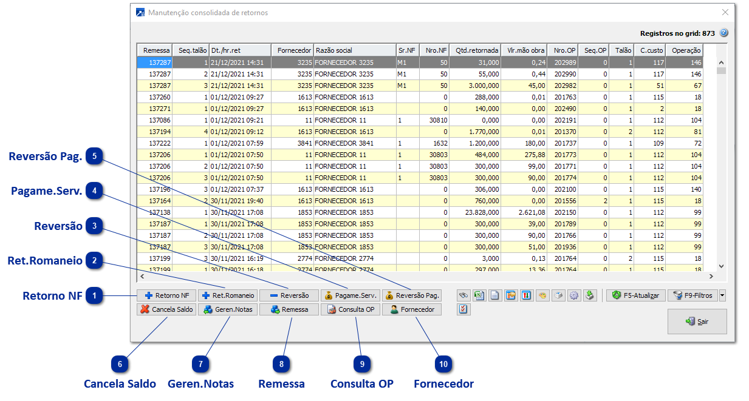The width and height of the screenshot is (749, 401).
Task: Sort by the Remessa column header
Action: click(x=156, y=50)
